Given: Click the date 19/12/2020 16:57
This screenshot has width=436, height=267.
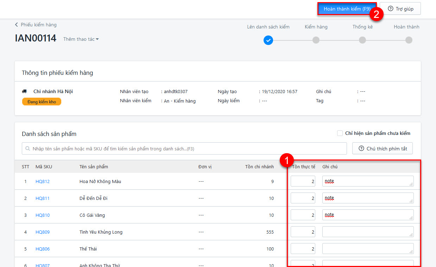Looking at the screenshot, I should [280, 92].
